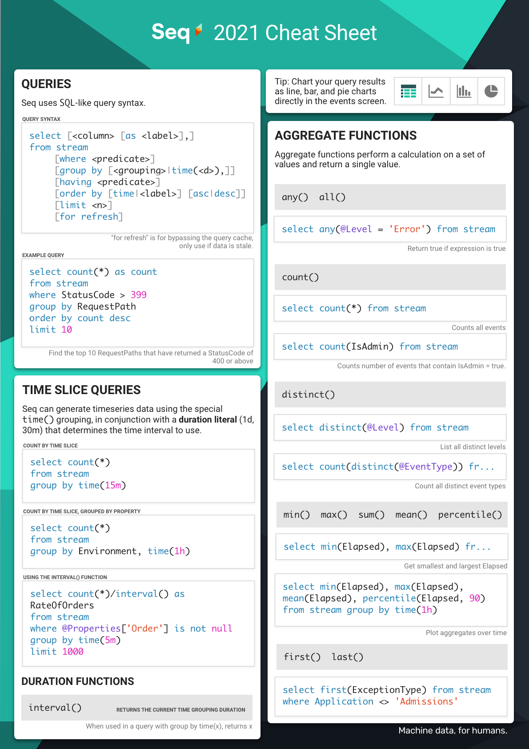Screen dimensions: 529x749
Task: Click 'select count(*) as count' line
Action: (x=93, y=272)
